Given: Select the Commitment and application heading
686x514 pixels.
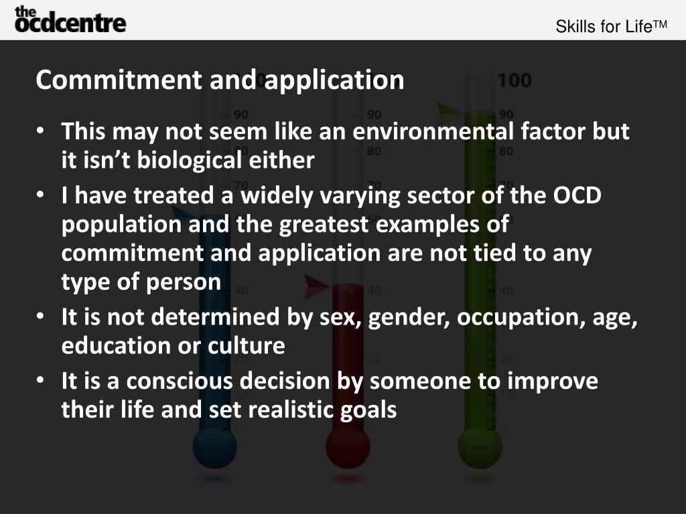Looking at the screenshot, I should click(220, 80).
